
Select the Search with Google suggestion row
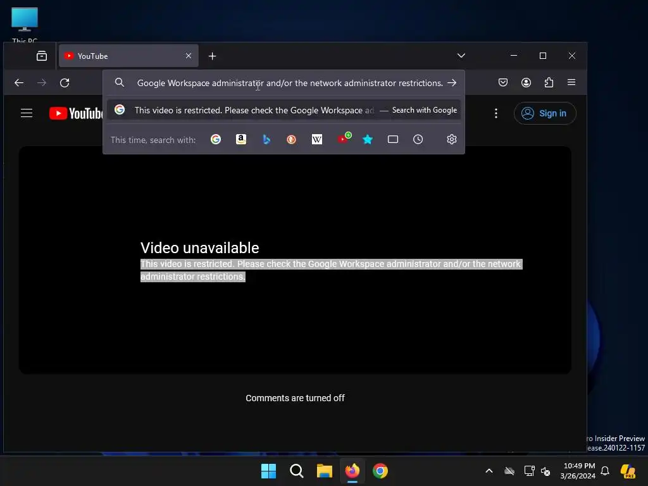coord(283,110)
